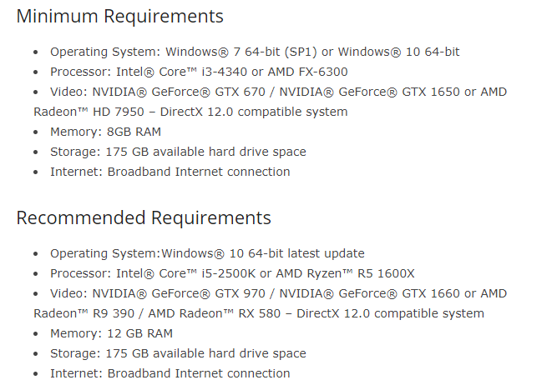Image resolution: width=557 pixels, height=385 pixels.
Task: Click the minimum Storage 175 GB line
Action: click(x=178, y=152)
